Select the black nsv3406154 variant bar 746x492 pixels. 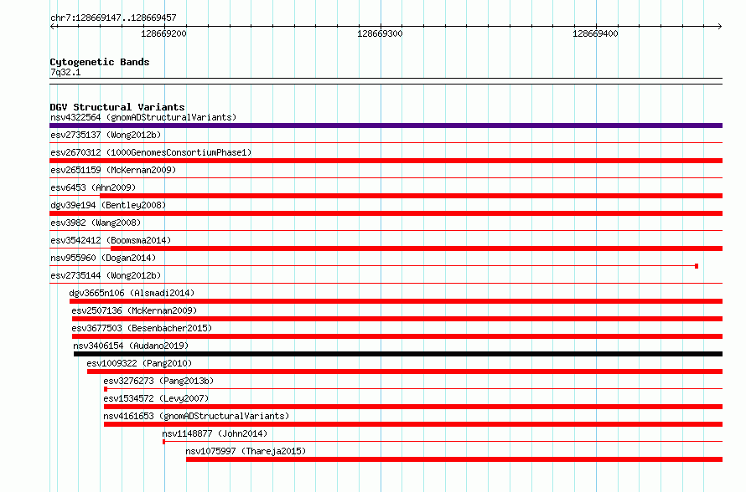398,354
